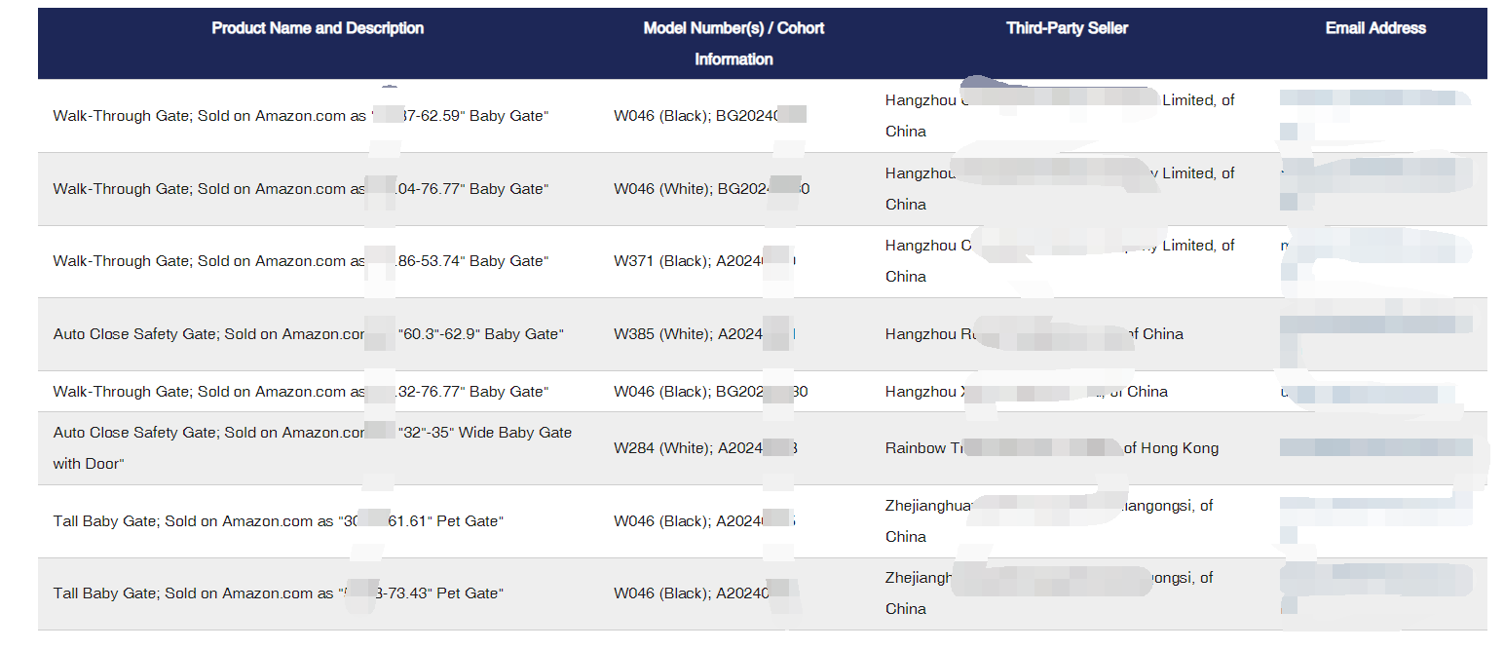This screenshot has width=1504, height=650.
Task: Click the 'Product Name and Description' column header
Action: point(318,28)
